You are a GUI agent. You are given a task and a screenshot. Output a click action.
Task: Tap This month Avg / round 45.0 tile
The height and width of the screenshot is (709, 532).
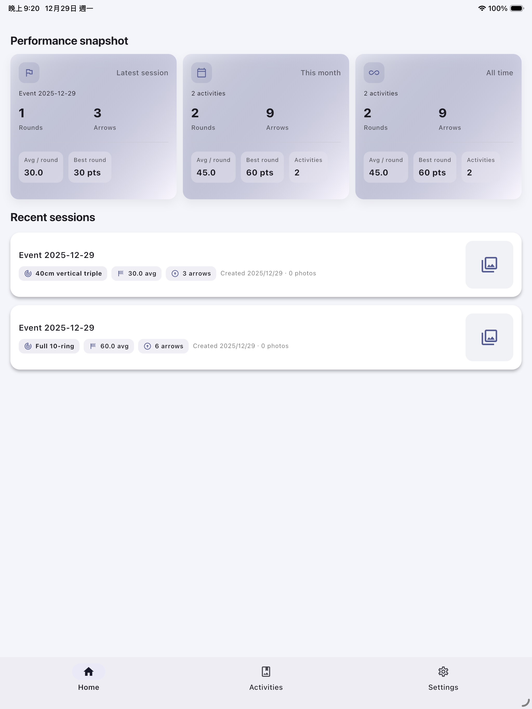pos(213,167)
